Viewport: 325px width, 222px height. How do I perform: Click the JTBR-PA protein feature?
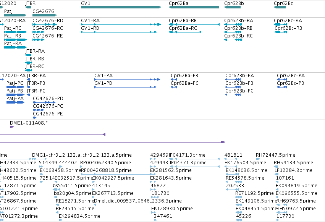coord(28,79)
